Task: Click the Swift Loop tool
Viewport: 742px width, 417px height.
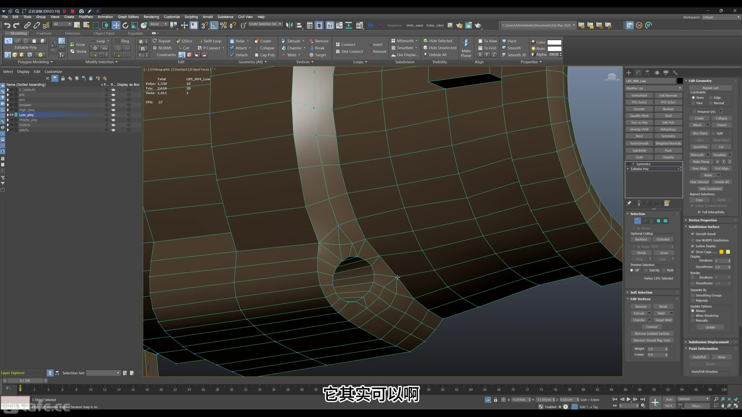Action: pos(210,41)
